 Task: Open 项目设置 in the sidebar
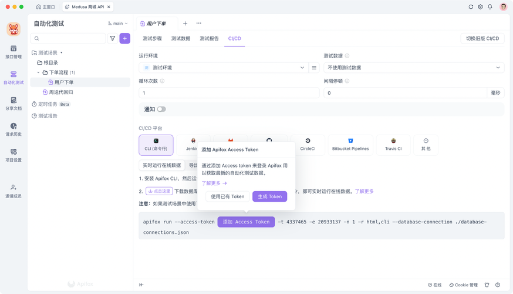point(14,156)
